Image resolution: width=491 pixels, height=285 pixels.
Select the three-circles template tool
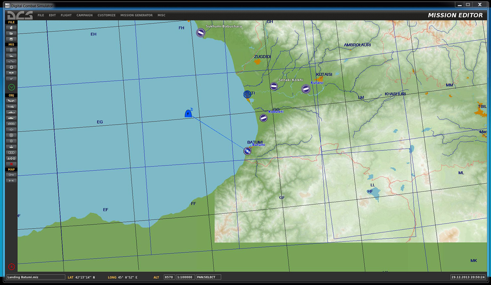click(x=11, y=152)
